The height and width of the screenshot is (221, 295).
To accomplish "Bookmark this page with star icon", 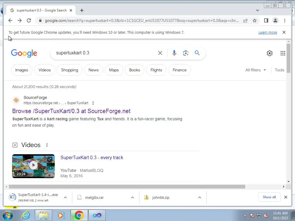I will [x=255, y=20].
